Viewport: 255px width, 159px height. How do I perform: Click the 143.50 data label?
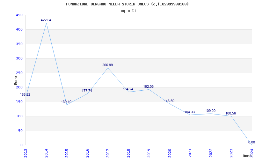point(169,101)
